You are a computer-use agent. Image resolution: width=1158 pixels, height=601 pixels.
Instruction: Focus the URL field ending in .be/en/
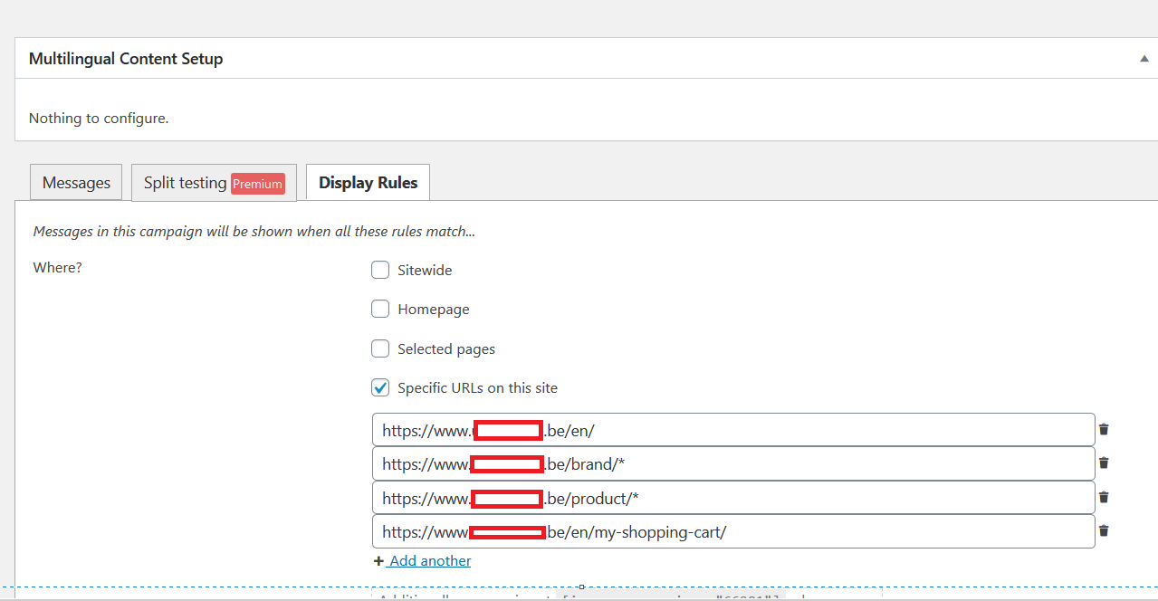point(815,430)
